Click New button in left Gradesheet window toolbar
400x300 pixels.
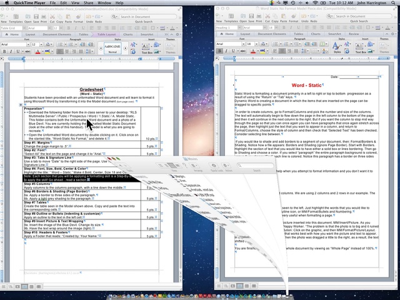(x=4, y=18)
